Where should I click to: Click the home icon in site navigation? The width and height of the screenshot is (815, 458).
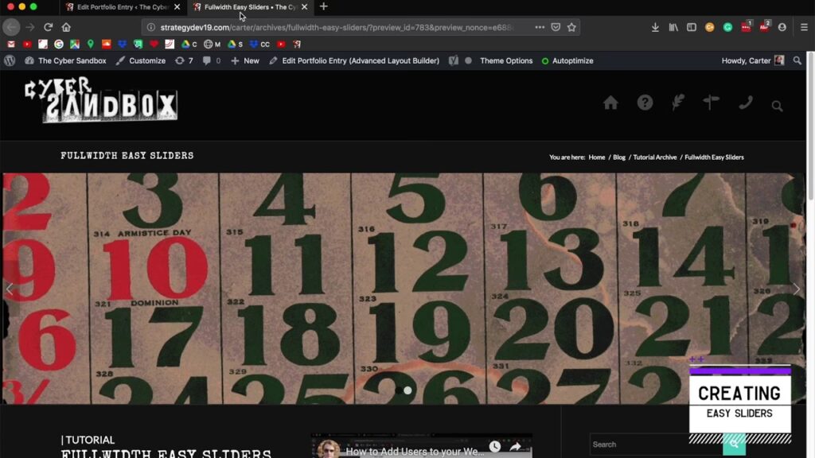[x=610, y=103]
